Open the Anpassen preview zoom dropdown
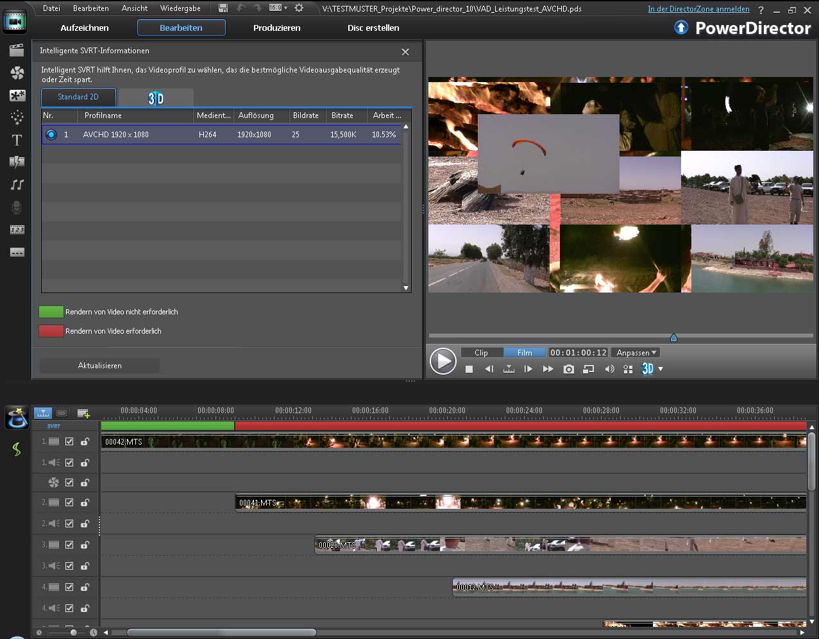 [636, 353]
